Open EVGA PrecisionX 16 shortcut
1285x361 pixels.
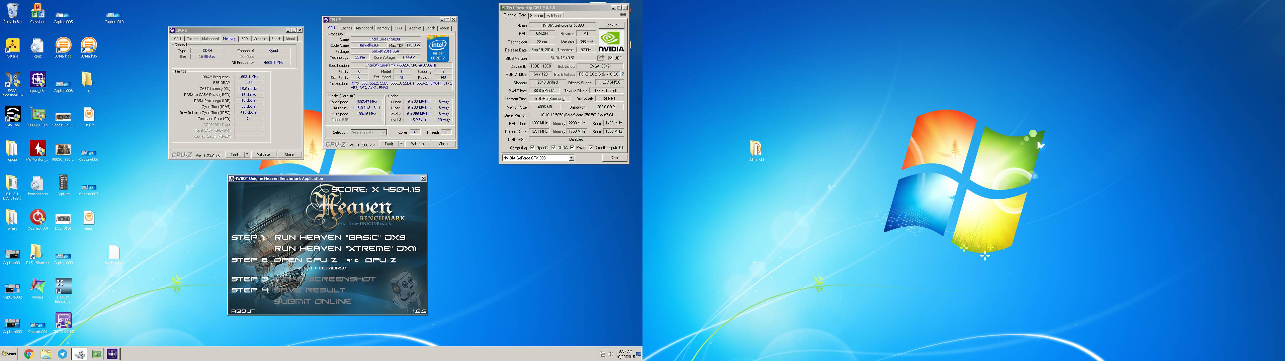point(12,84)
